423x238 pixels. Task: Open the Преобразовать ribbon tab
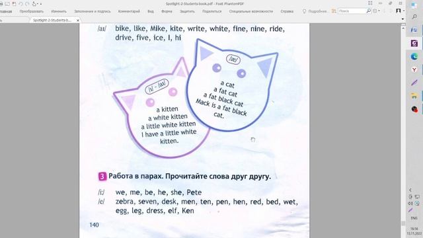point(32,11)
